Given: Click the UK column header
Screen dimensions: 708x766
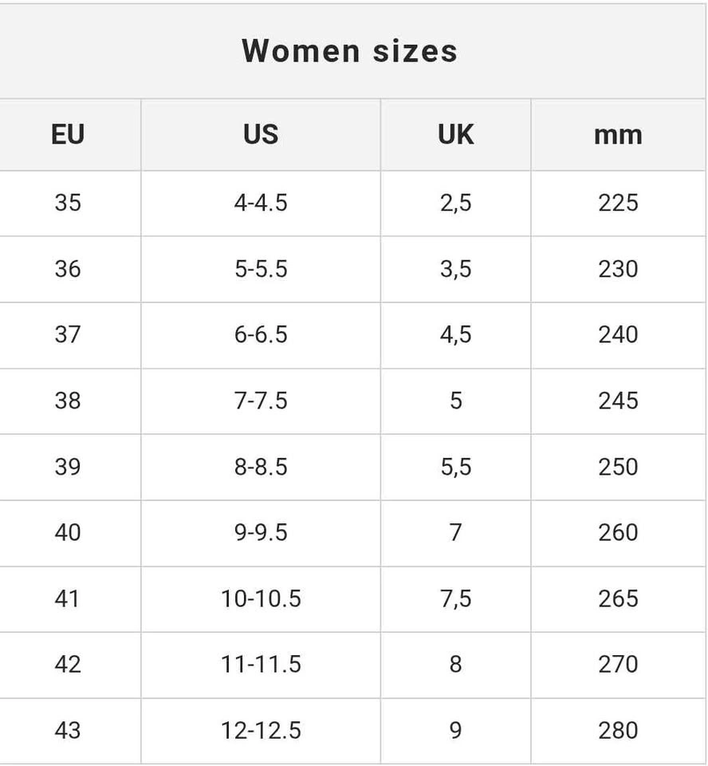Looking at the screenshot, I should coord(455,135).
